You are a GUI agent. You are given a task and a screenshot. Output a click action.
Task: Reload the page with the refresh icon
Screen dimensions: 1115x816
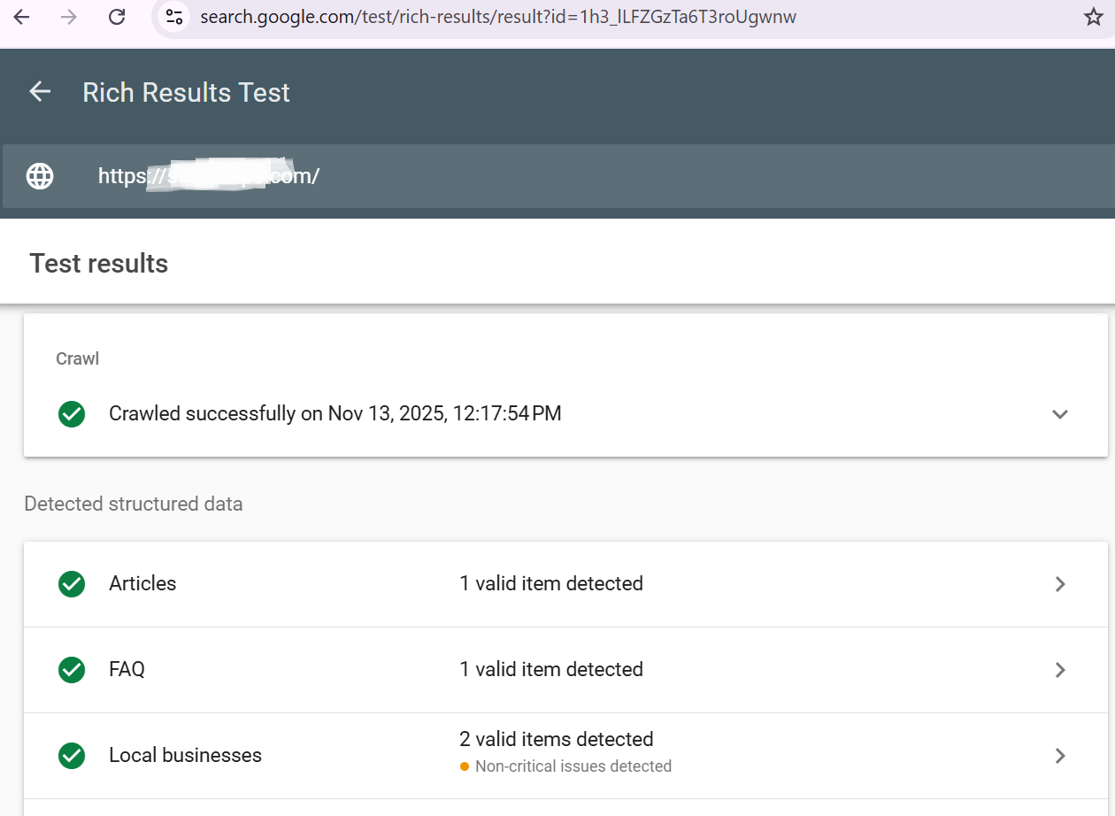pyautogui.click(x=116, y=17)
